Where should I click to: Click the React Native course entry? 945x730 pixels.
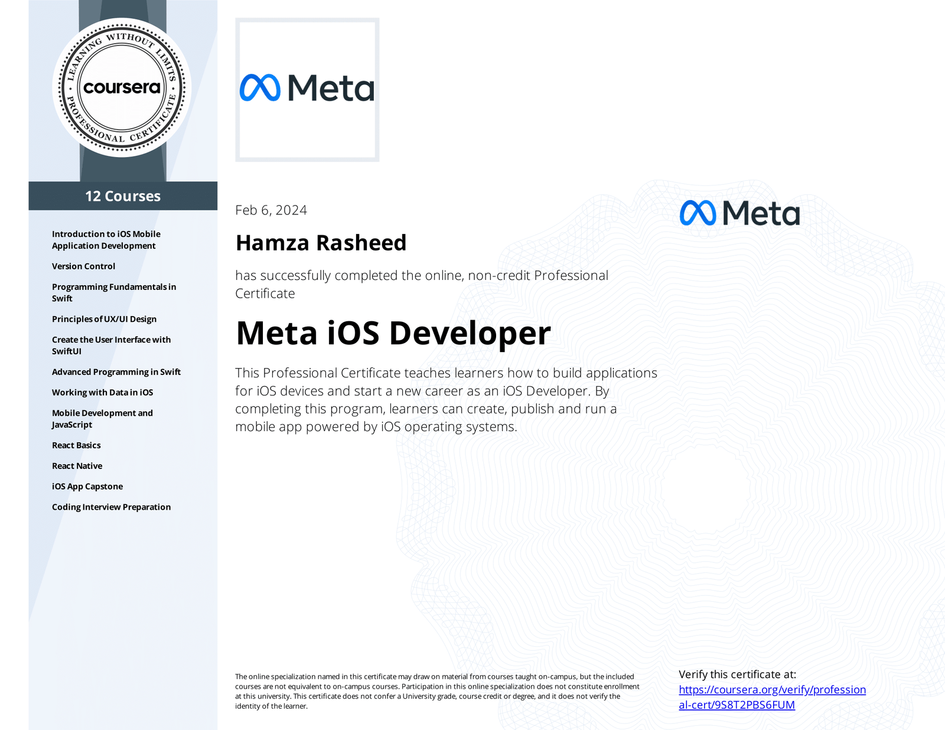click(77, 465)
